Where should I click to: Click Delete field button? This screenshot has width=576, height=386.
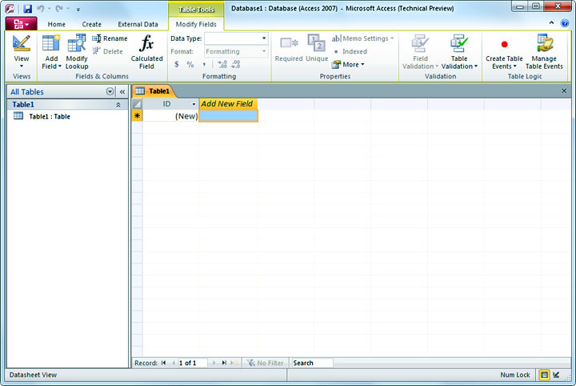click(108, 51)
